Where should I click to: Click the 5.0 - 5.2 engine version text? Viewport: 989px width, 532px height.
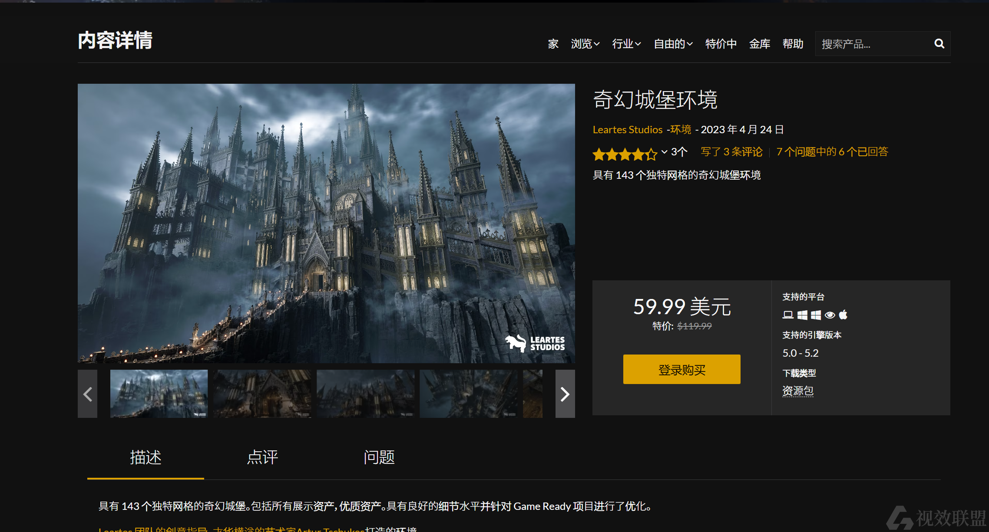coord(800,353)
